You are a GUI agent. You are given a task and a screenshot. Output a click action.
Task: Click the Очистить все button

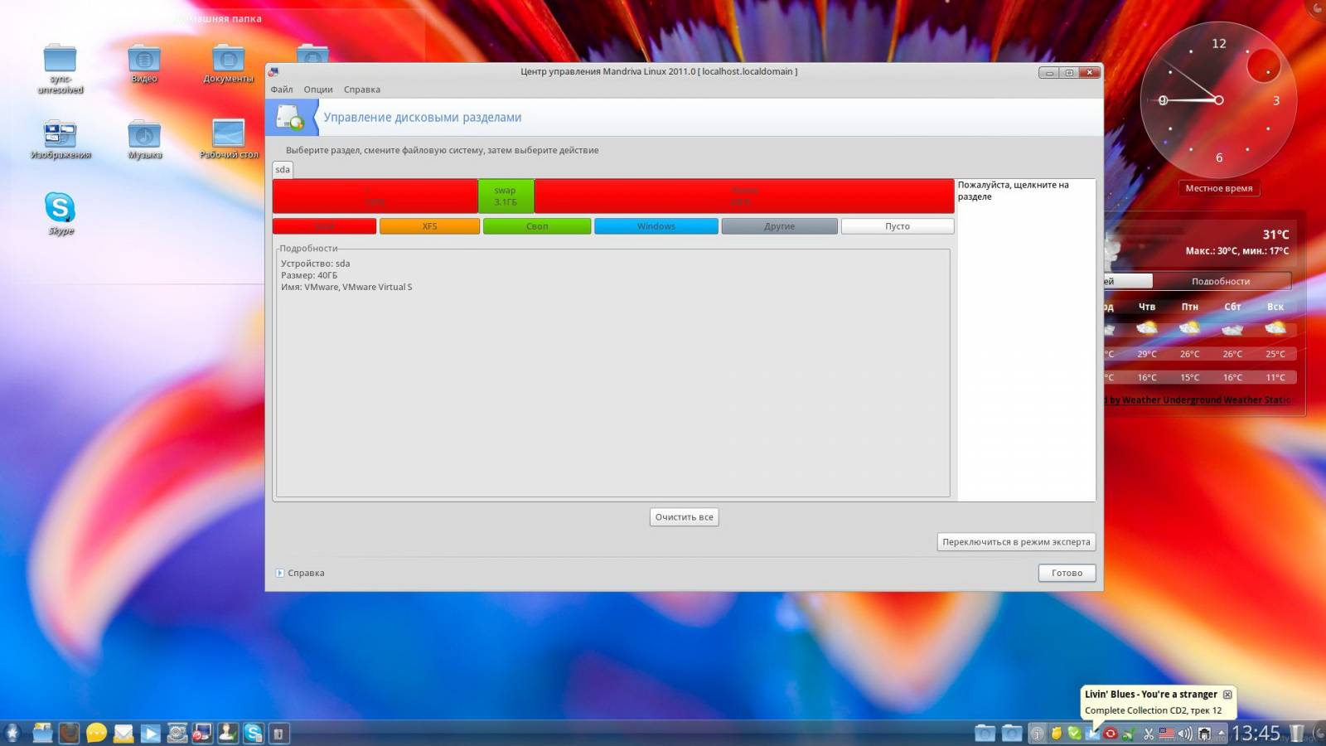[x=684, y=517]
